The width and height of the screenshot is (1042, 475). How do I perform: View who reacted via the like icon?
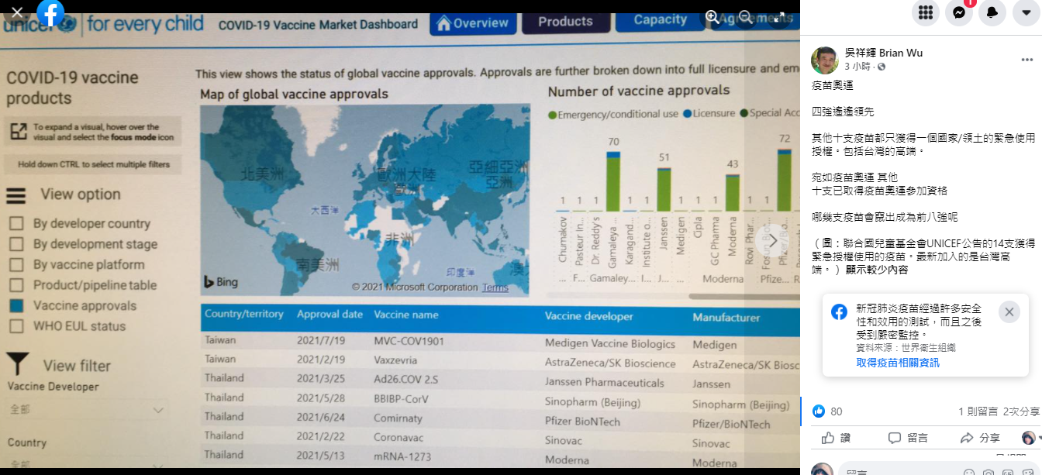tap(819, 411)
